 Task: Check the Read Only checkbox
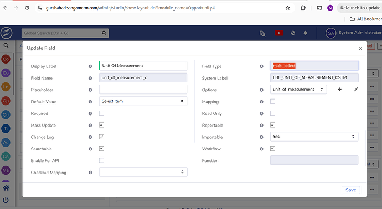click(272, 113)
